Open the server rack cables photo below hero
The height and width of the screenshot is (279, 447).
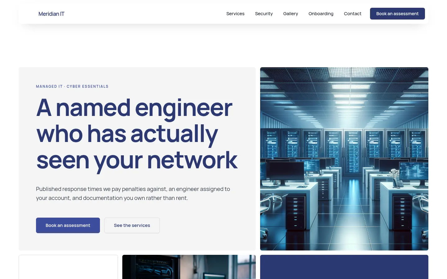tap(189, 267)
